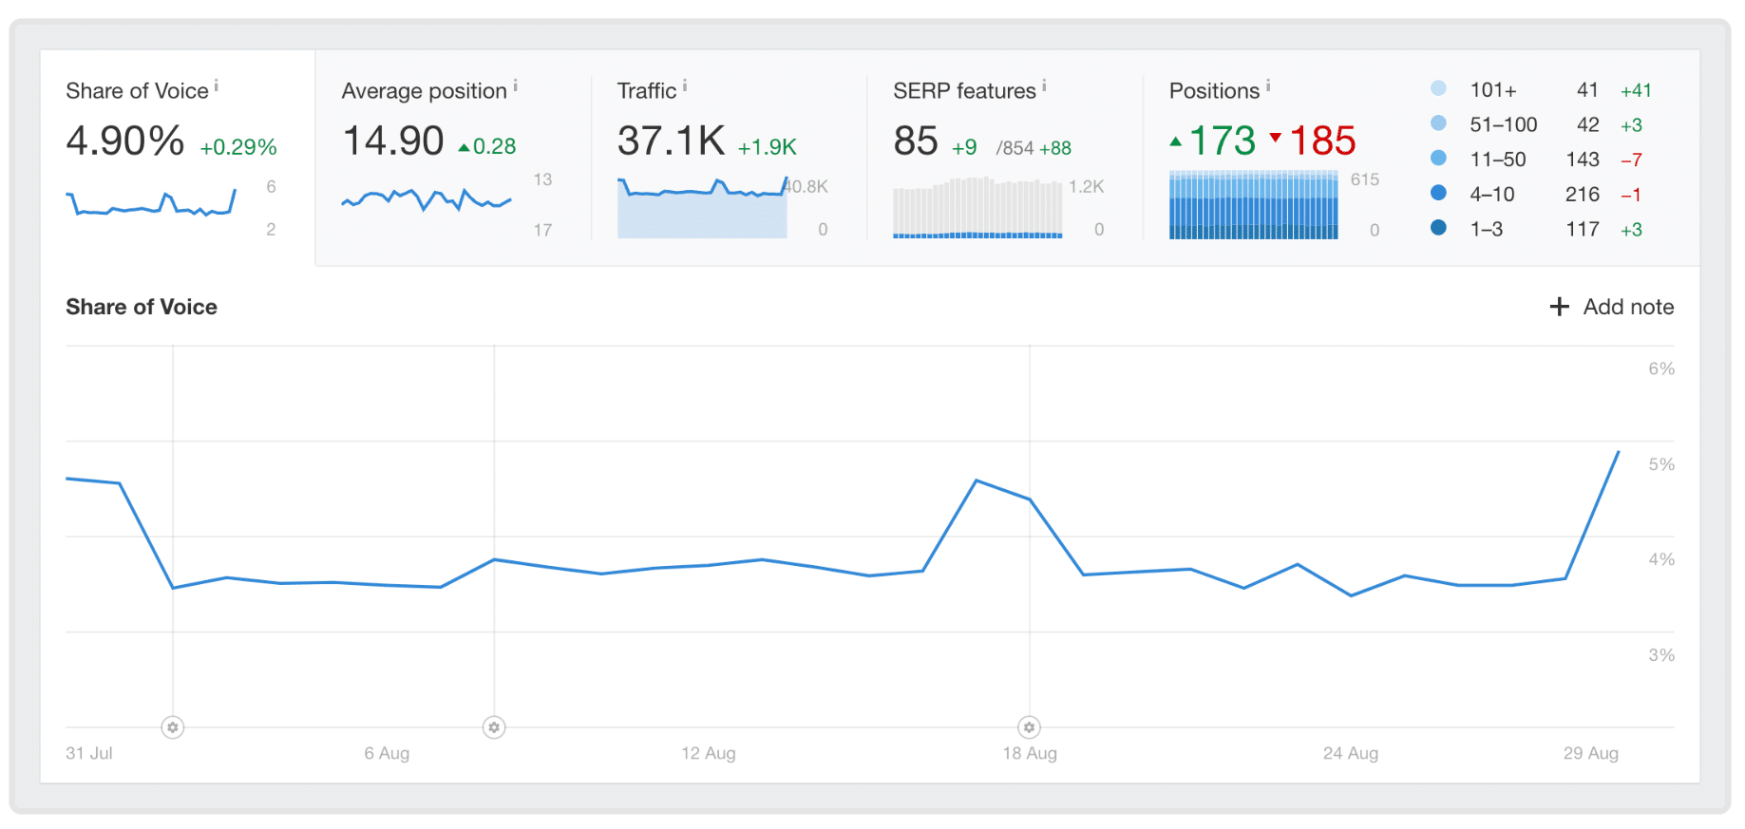The width and height of the screenshot is (1745, 829).
Task: Select the SERP features metric tab
Action: click(1005, 158)
